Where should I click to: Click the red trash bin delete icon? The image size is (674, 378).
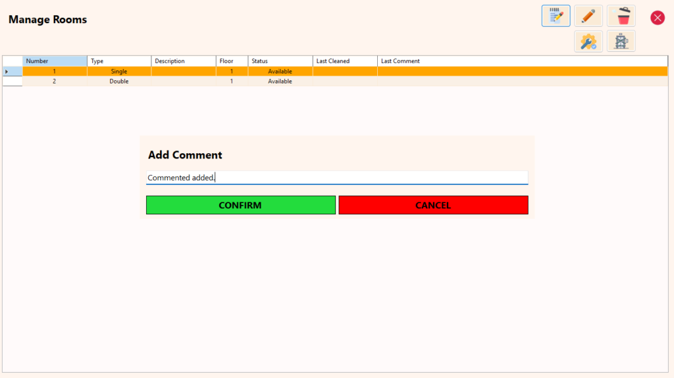click(621, 16)
